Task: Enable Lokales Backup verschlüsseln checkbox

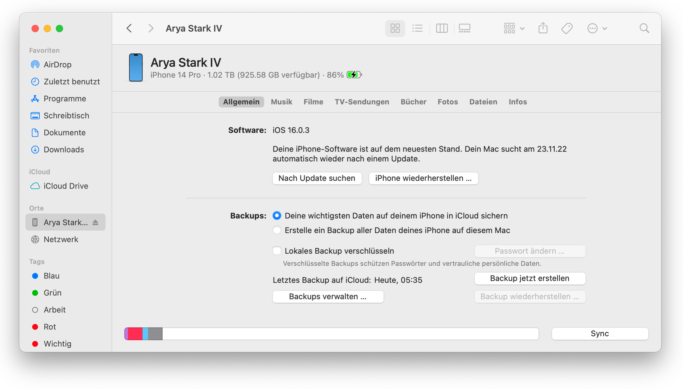Action: point(277,251)
